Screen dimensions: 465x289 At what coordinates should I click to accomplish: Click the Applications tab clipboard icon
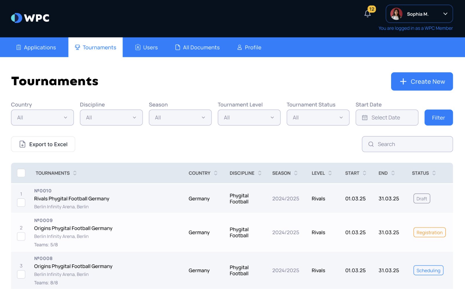(x=19, y=47)
